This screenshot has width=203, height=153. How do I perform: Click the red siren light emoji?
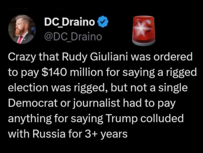[144, 31]
